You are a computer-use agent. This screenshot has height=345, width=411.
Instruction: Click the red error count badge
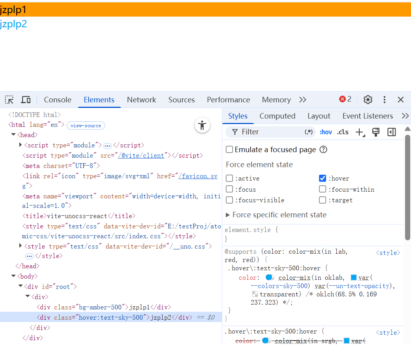[345, 99]
